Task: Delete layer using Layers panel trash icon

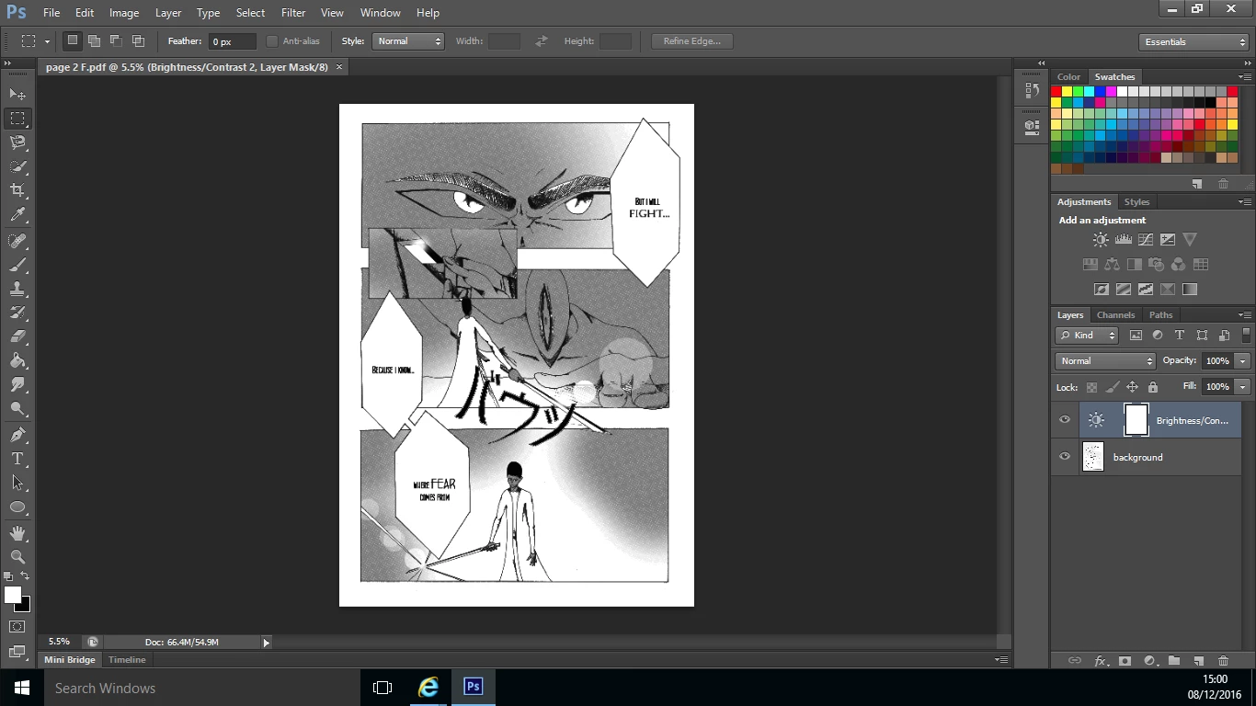Action: [1223, 660]
